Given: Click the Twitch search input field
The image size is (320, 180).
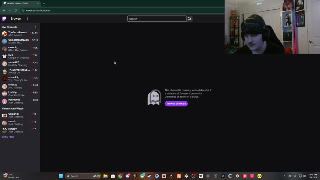Looking at the screenshot, I should coord(157,19).
